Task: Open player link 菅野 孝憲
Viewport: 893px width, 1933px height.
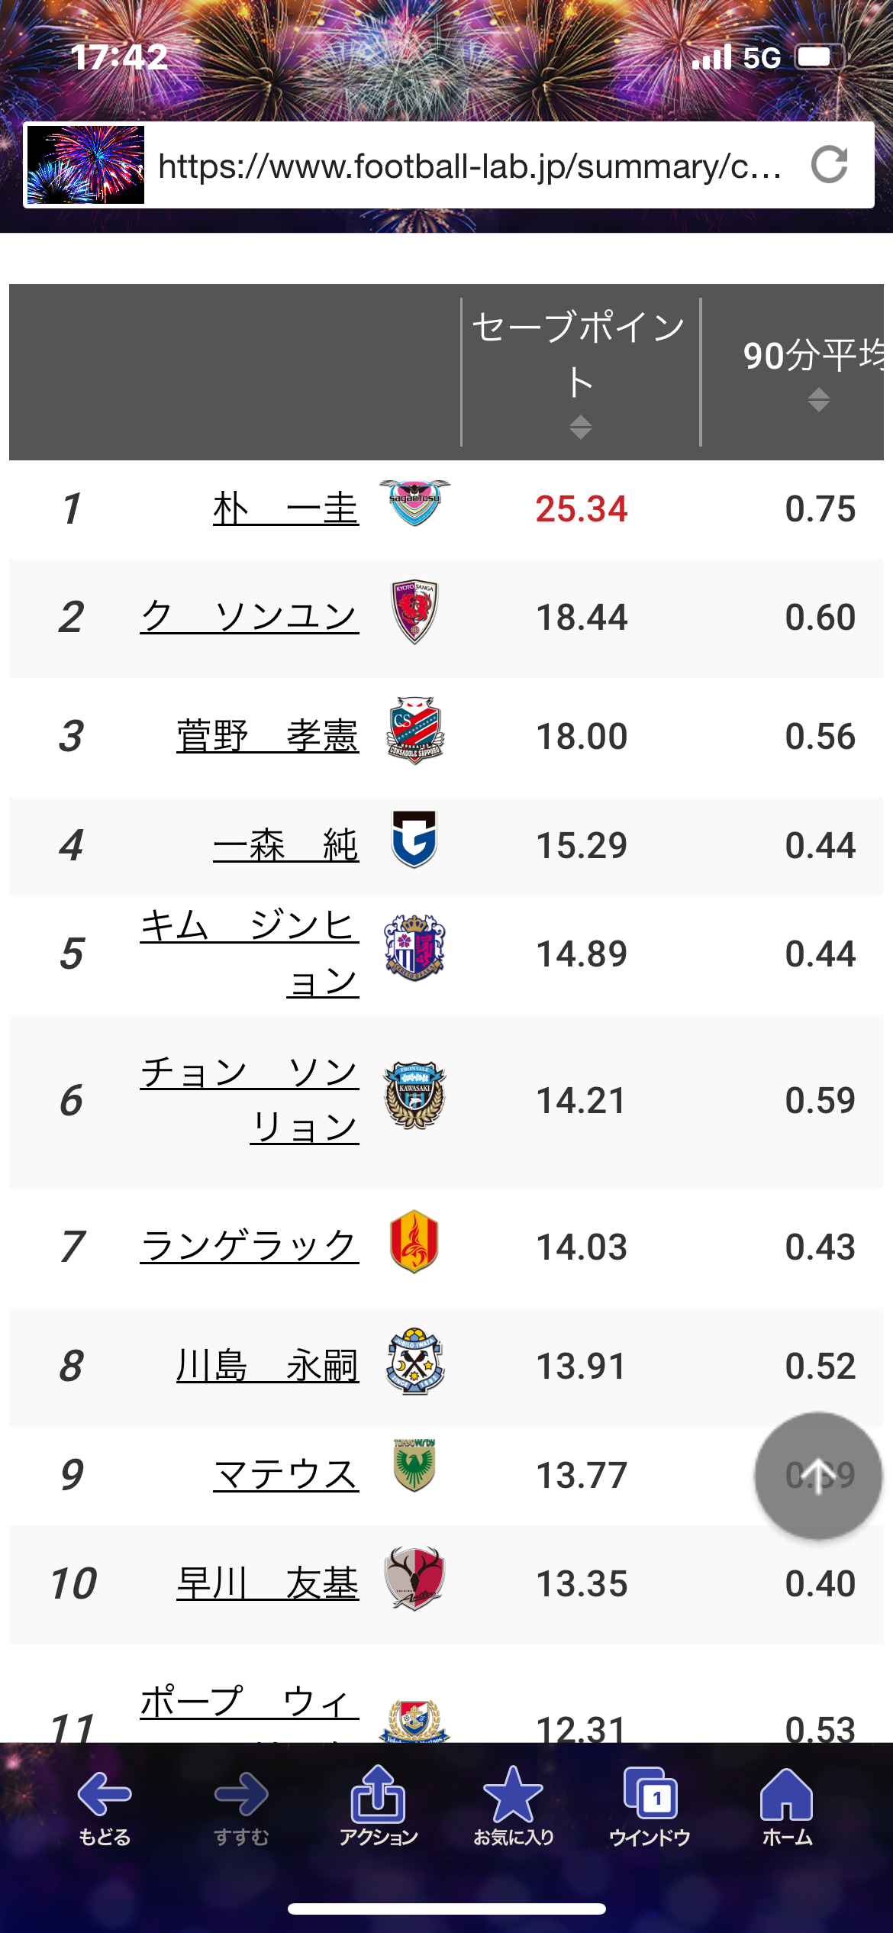Action: (x=268, y=736)
